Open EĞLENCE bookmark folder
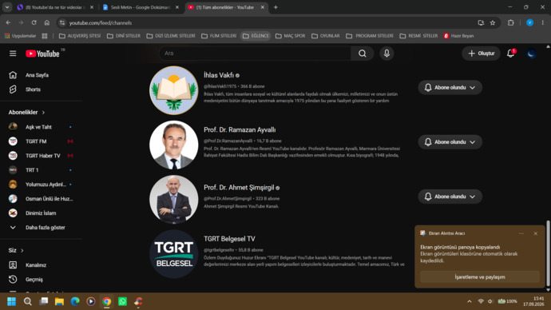 coord(256,36)
